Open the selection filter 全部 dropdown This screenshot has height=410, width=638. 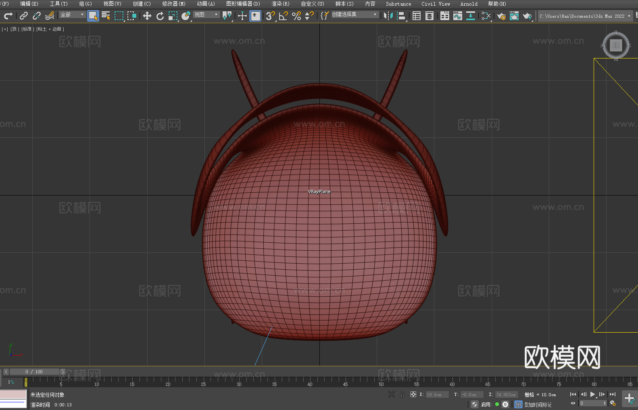[x=72, y=15]
